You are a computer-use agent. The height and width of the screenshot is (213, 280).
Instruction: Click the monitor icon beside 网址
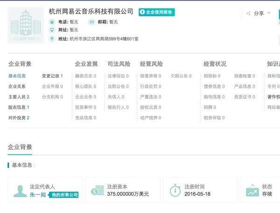pyautogui.click(x=52, y=30)
